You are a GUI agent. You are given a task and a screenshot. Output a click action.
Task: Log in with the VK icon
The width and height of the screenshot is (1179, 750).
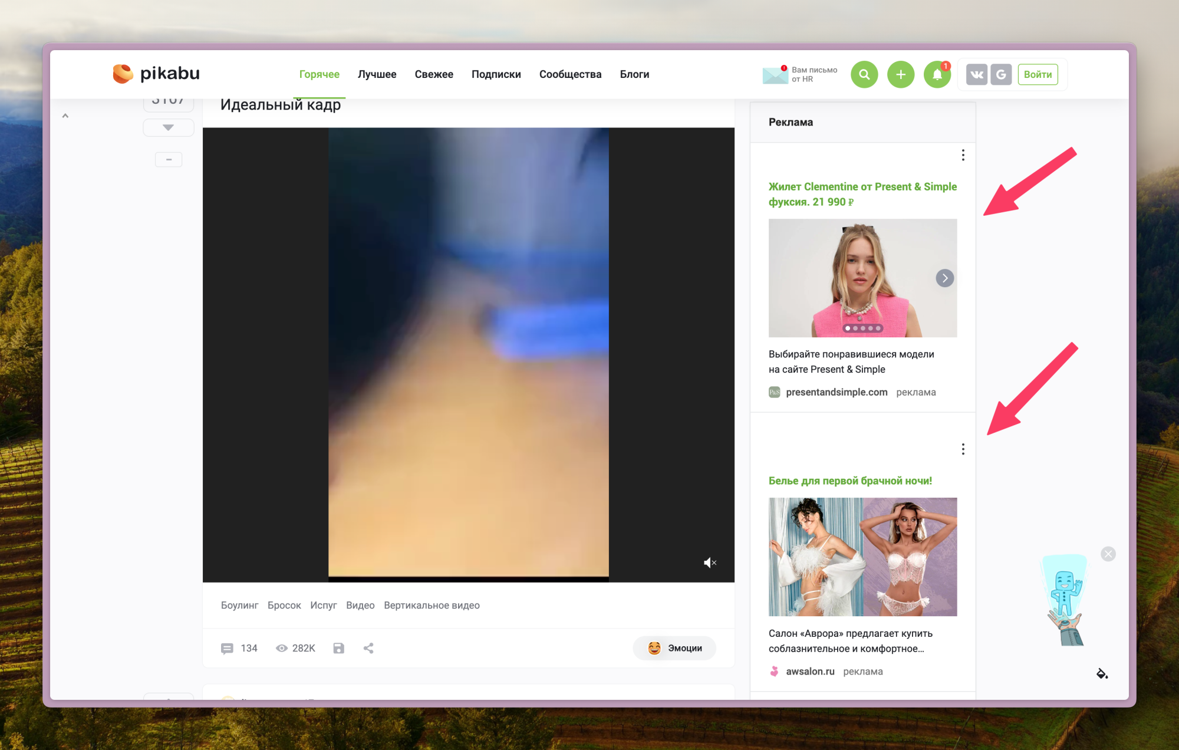coord(976,74)
